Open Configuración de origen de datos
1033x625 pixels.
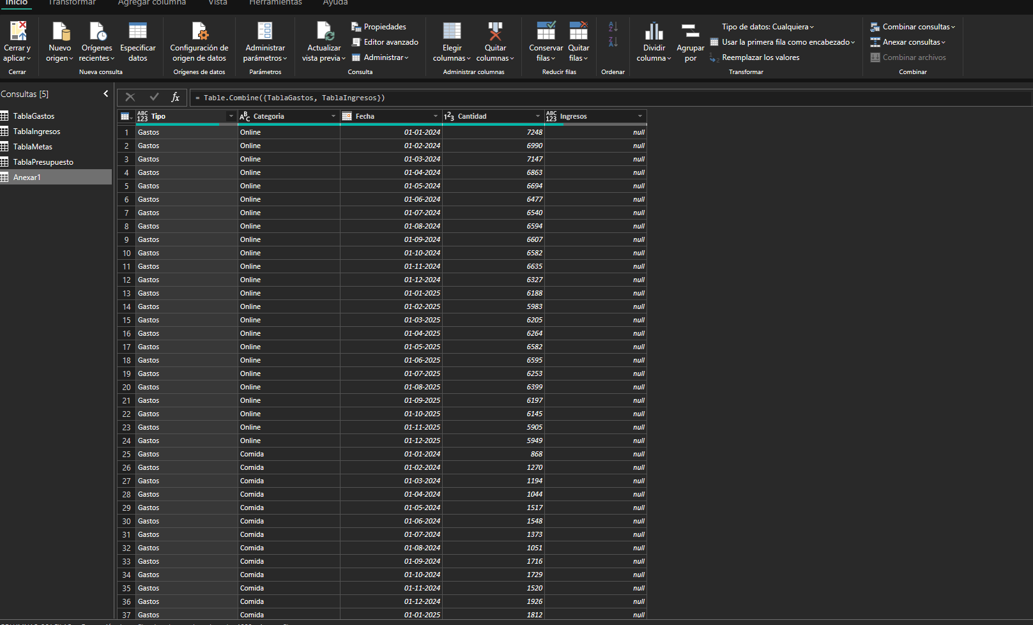point(199,31)
